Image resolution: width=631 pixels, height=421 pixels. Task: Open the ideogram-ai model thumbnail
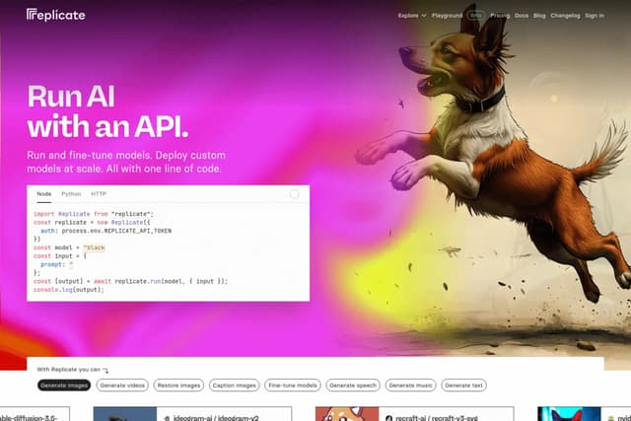[x=124, y=414]
